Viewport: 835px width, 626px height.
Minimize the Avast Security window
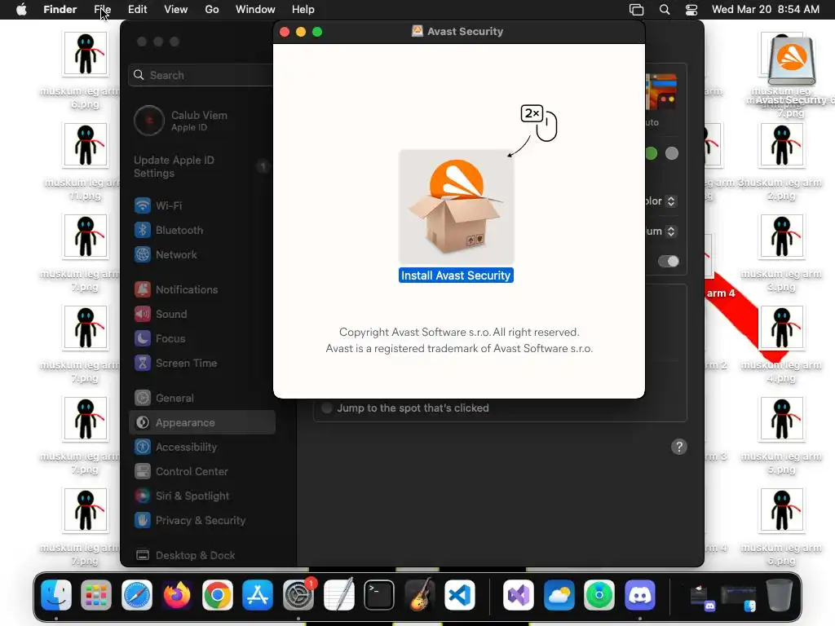[301, 32]
